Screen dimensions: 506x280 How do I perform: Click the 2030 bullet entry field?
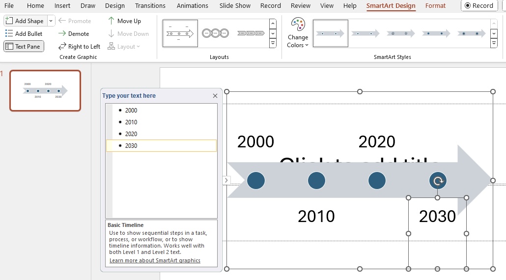point(161,145)
